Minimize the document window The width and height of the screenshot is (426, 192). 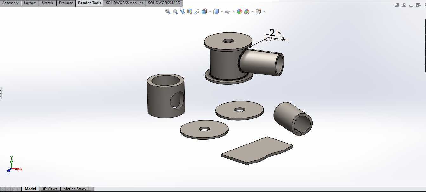[x=411, y=5]
